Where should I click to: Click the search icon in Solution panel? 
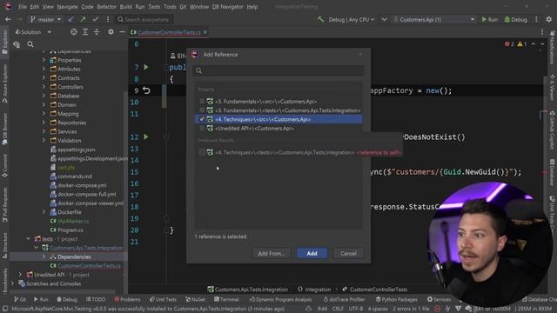click(x=30, y=44)
